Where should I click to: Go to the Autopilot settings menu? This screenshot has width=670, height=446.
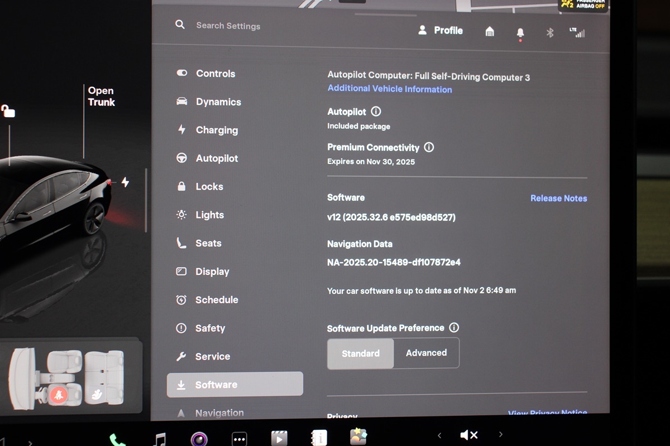tap(216, 158)
